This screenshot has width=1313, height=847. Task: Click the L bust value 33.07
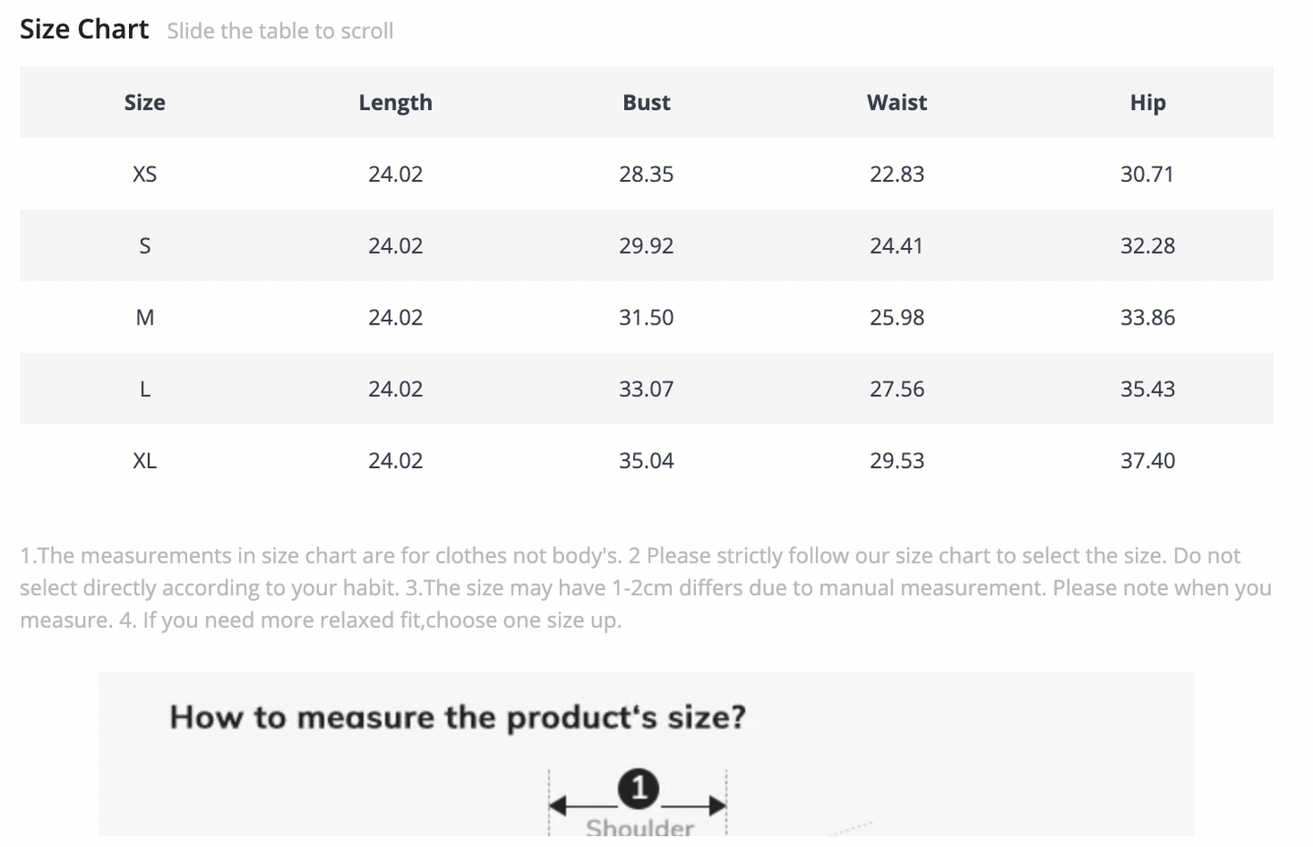(x=646, y=389)
